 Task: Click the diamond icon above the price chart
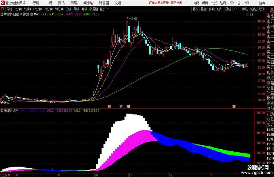point(247,15)
